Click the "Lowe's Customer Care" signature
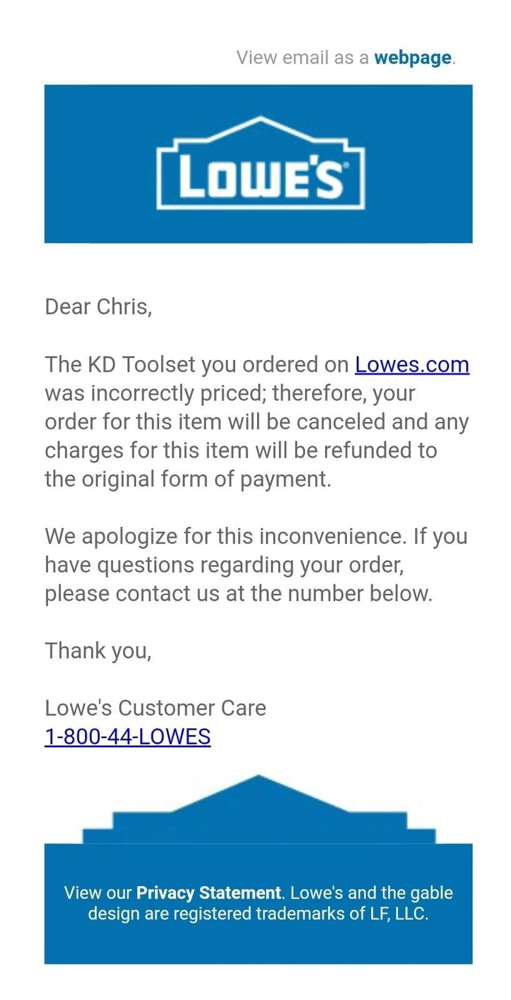 [x=155, y=708]
